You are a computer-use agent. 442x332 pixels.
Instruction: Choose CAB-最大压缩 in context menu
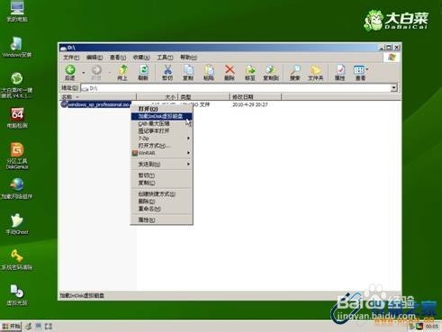click(161, 123)
